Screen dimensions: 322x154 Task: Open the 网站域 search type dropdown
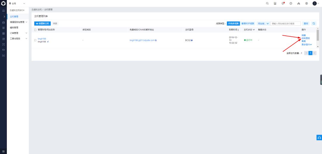tap(263, 24)
